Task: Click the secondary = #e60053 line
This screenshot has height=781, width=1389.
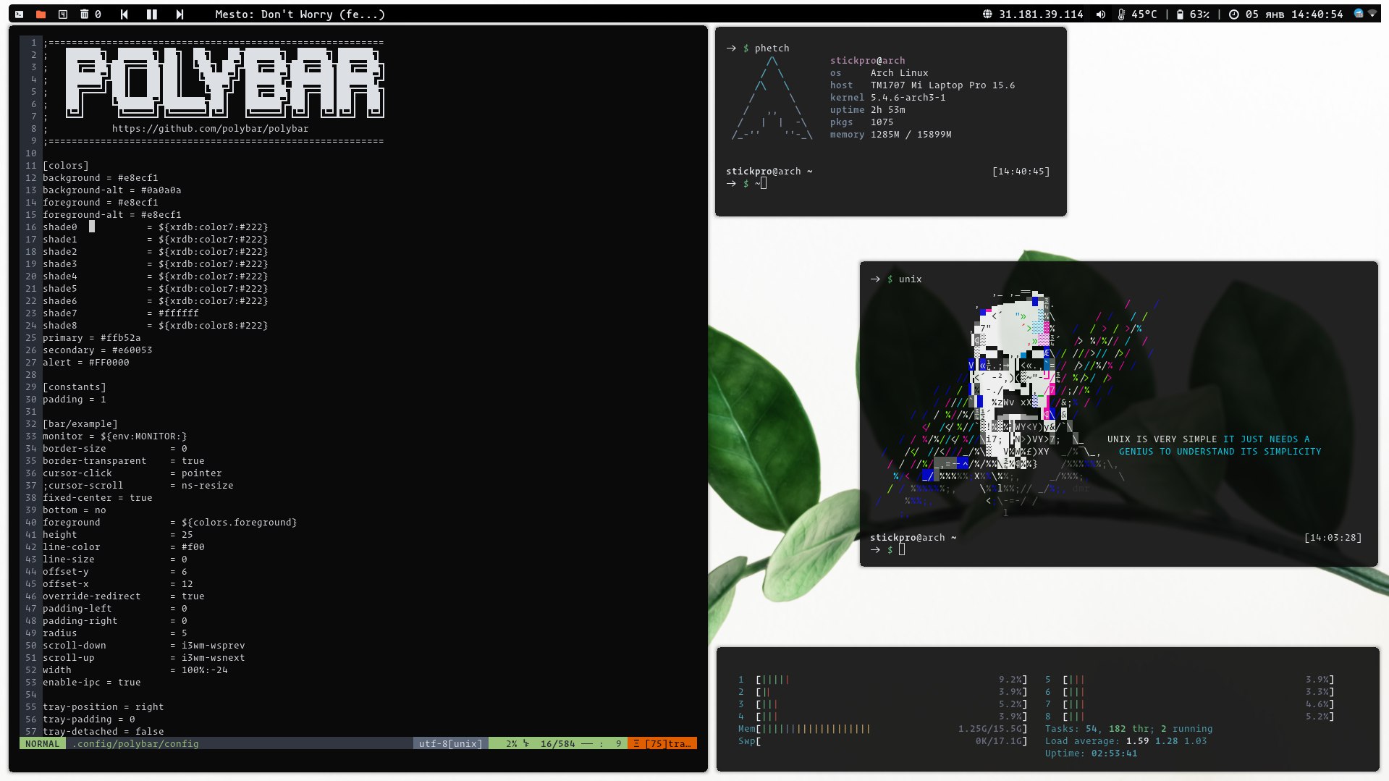Action: coord(97,350)
